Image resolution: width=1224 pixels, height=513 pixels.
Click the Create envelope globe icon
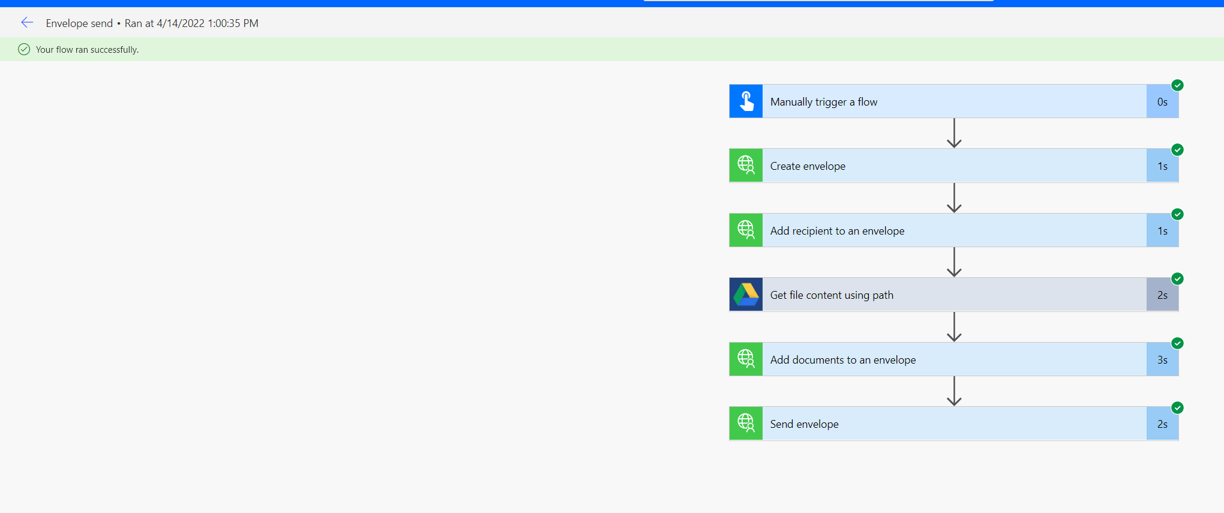pyautogui.click(x=746, y=166)
